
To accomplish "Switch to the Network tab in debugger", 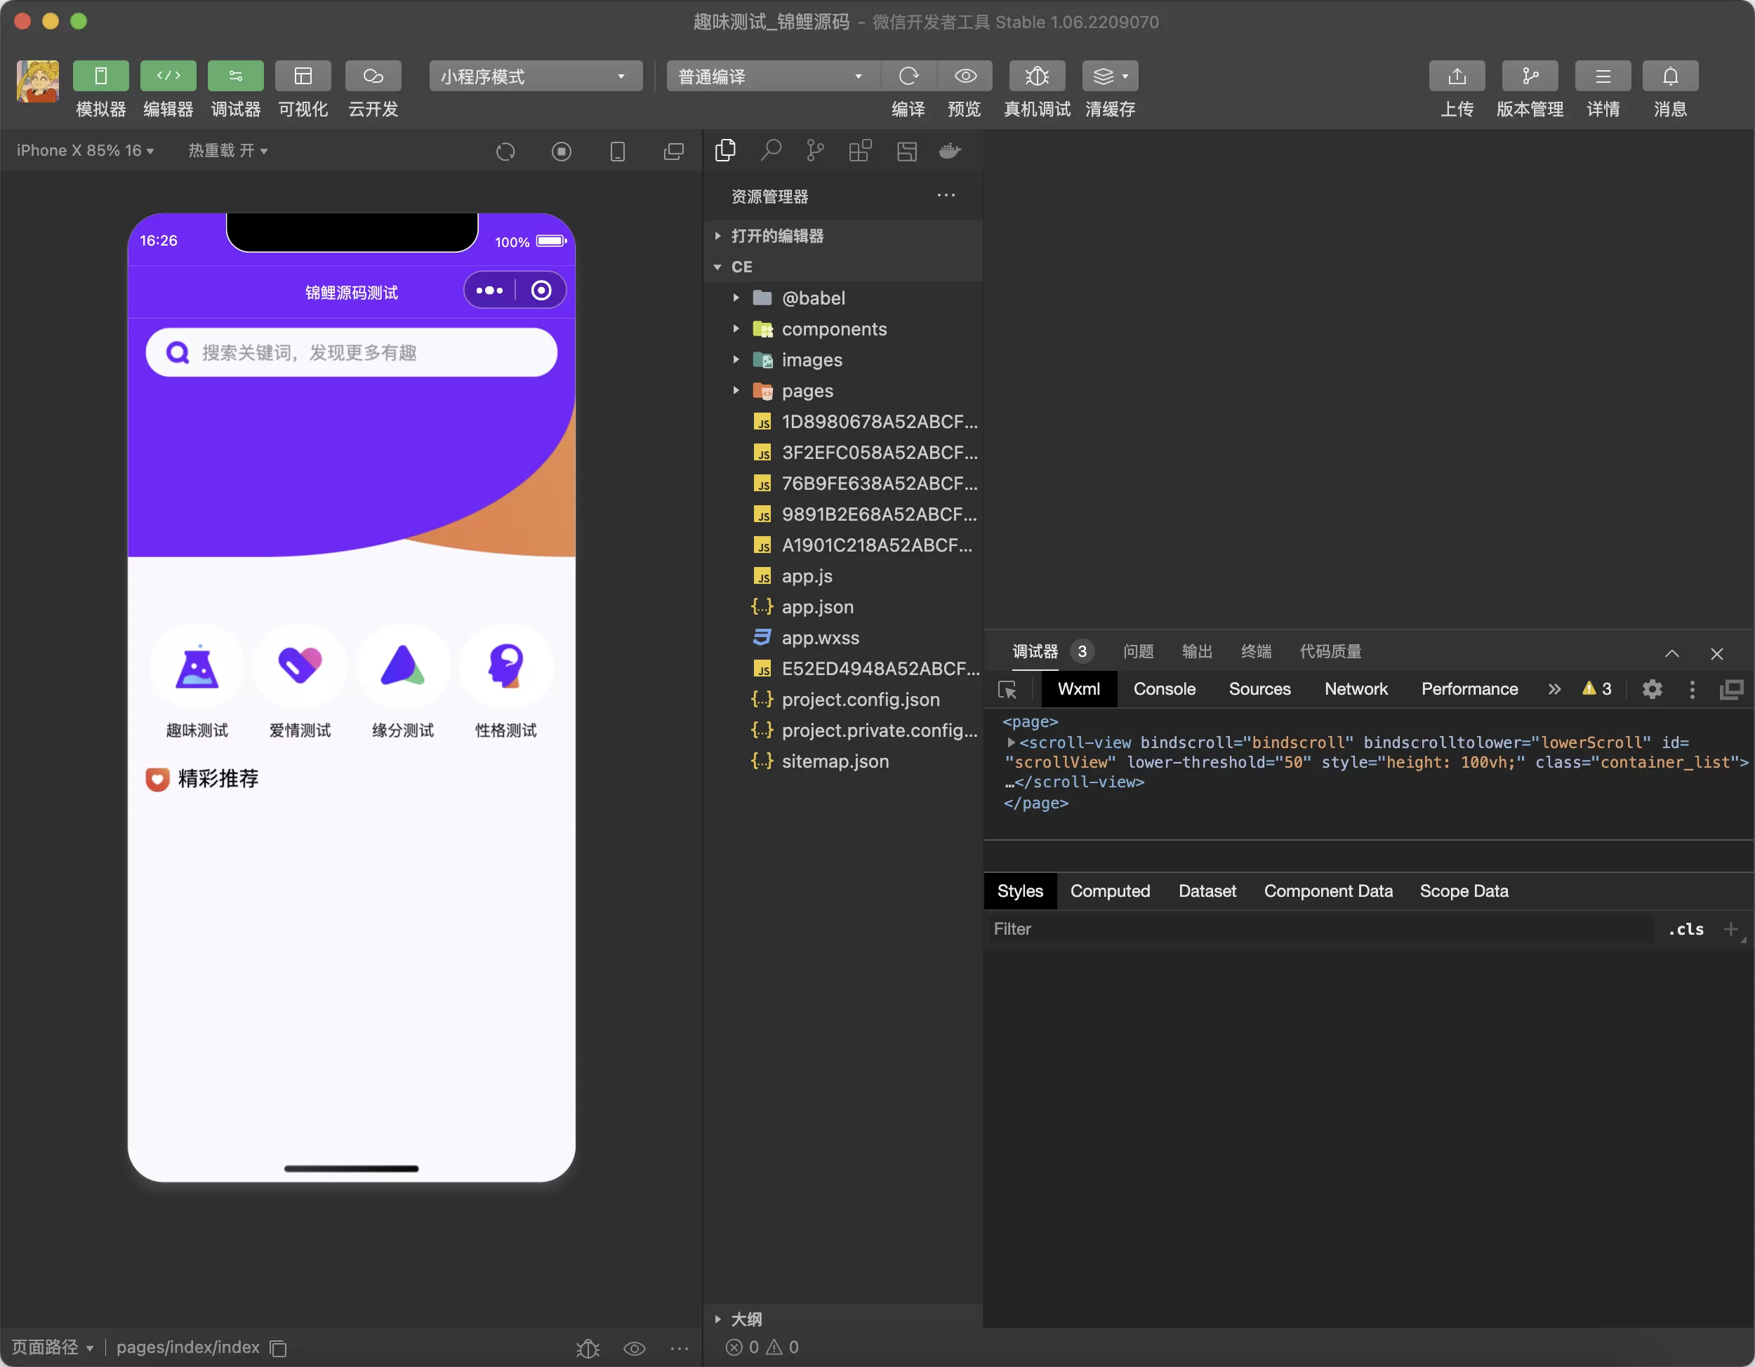I will [x=1355, y=689].
